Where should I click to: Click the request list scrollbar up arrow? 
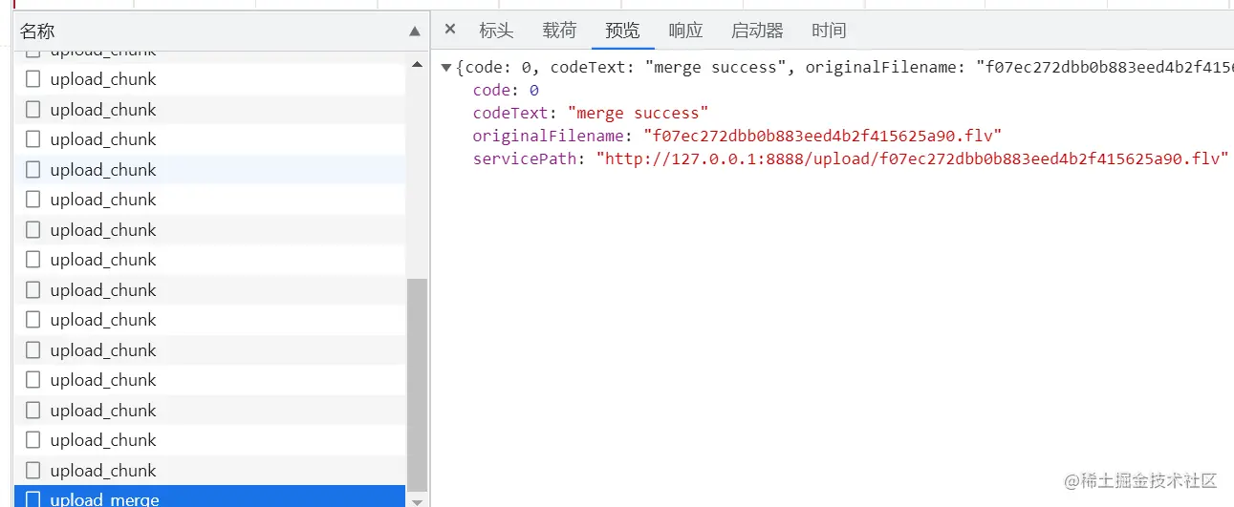[417, 64]
